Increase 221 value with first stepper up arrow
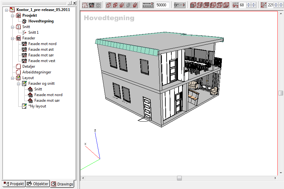 pos(276,3)
